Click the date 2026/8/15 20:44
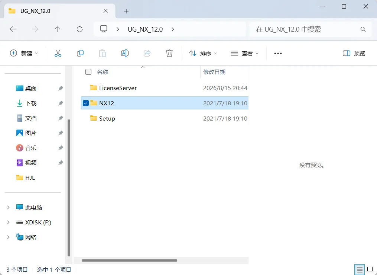The height and width of the screenshot is (275, 377). coord(225,88)
